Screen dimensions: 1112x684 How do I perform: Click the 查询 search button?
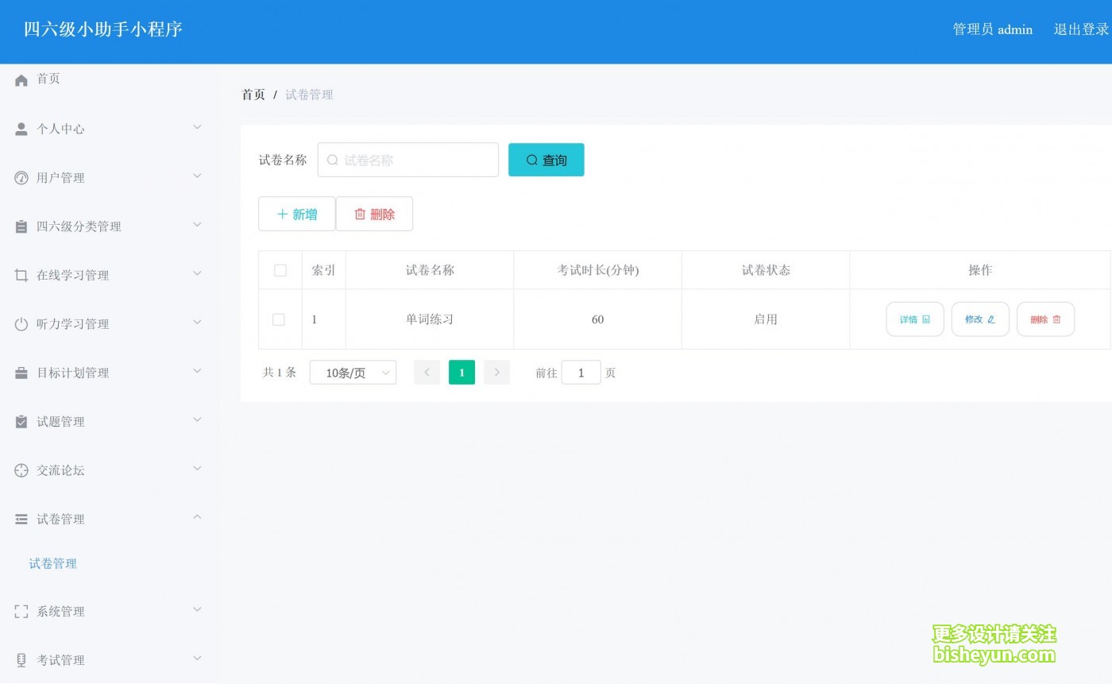click(546, 160)
